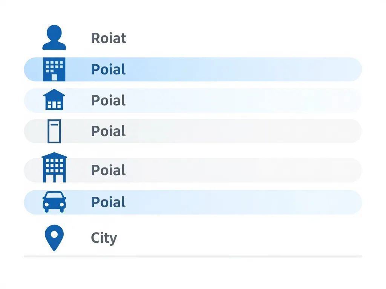Image resolution: width=386 pixels, height=289 pixels.
Task: Click the small house icon
Action: click(54, 100)
